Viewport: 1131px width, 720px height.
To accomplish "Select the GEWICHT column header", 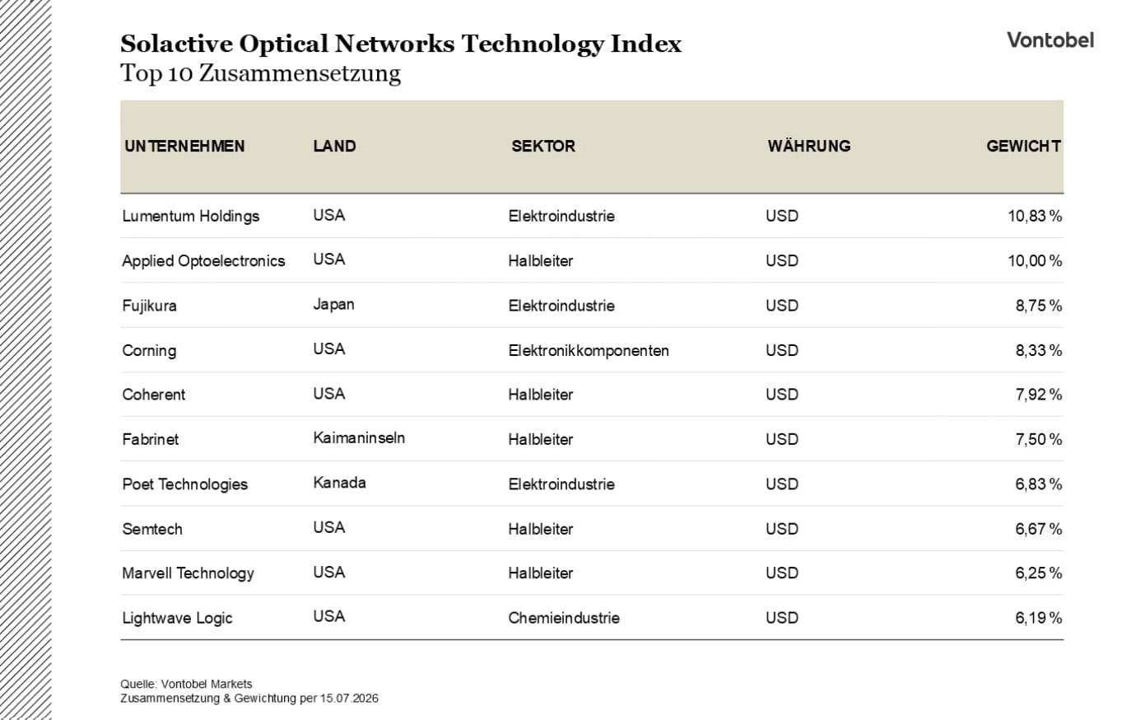I will pos(1023,146).
